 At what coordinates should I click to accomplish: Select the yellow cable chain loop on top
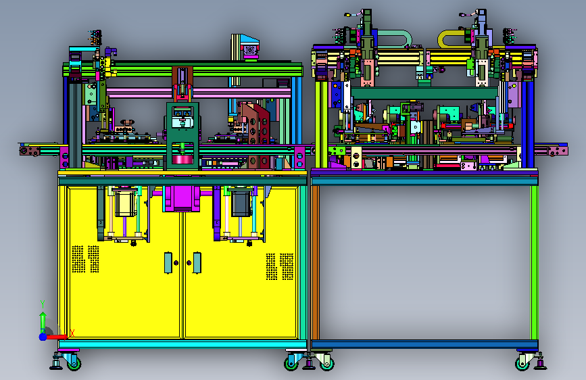pos(451,39)
